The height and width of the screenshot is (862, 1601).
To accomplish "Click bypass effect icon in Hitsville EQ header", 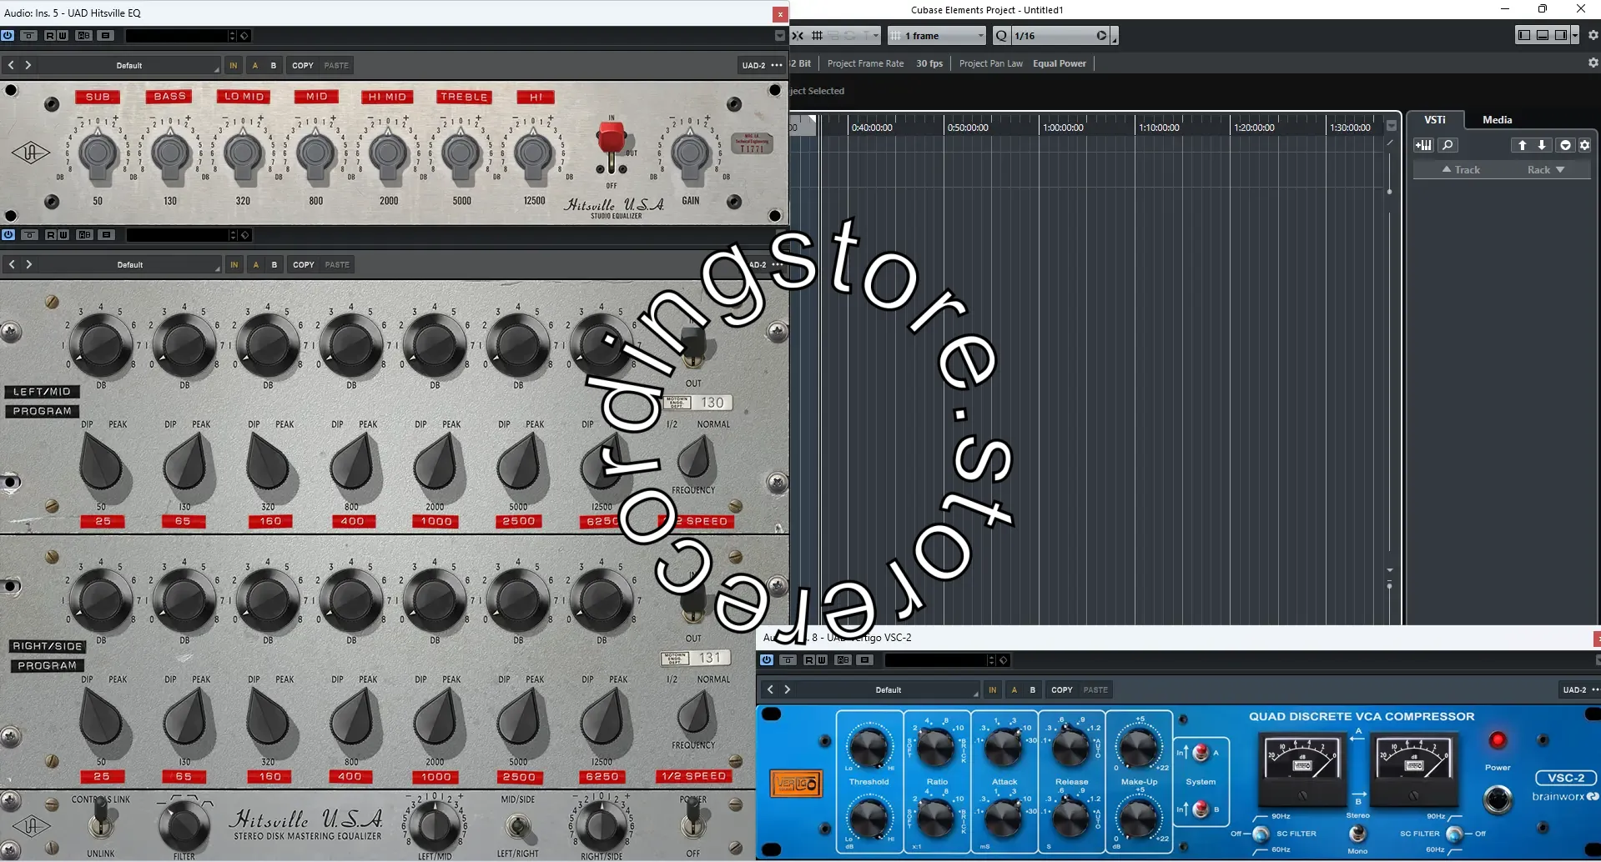I will tap(29, 35).
